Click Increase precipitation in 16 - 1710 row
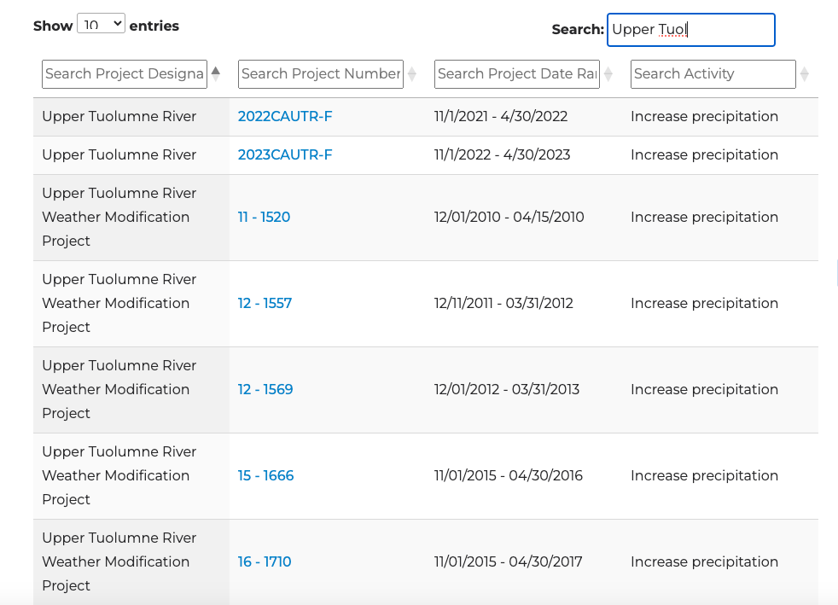The width and height of the screenshot is (838, 605). tap(704, 561)
